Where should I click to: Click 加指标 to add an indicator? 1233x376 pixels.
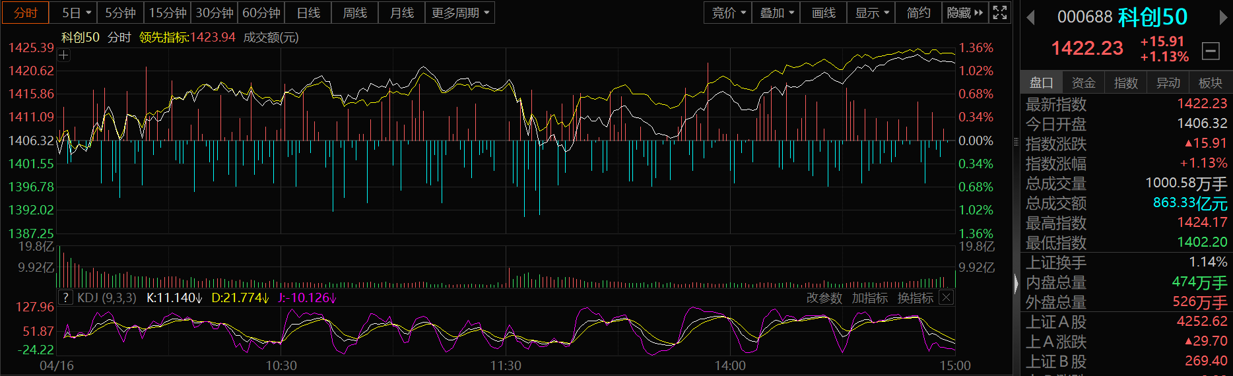tap(869, 298)
